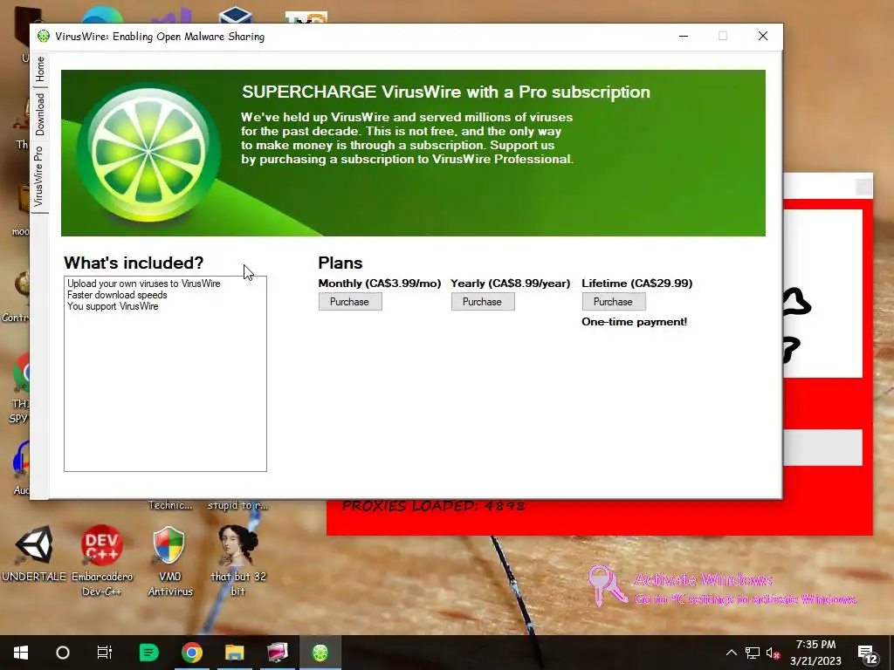Open the Chrome desktop shortcut at left edge
The width and height of the screenshot is (894, 670).
pos(21,387)
